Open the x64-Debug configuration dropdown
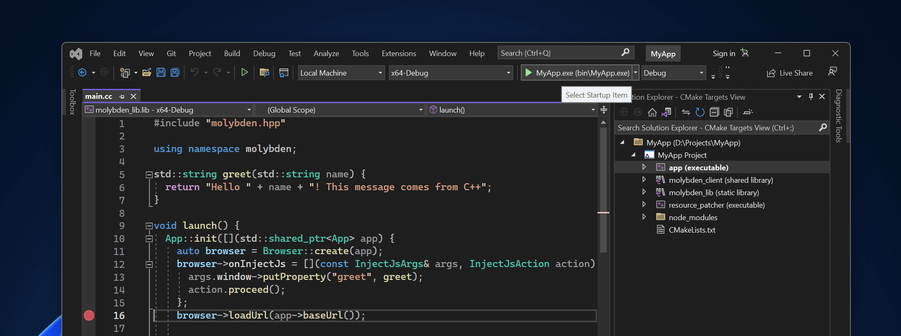The image size is (901, 336). pos(451,73)
